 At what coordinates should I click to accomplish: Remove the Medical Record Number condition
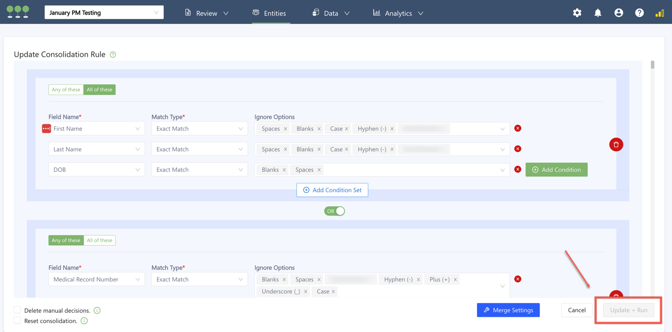[x=517, y=279]
